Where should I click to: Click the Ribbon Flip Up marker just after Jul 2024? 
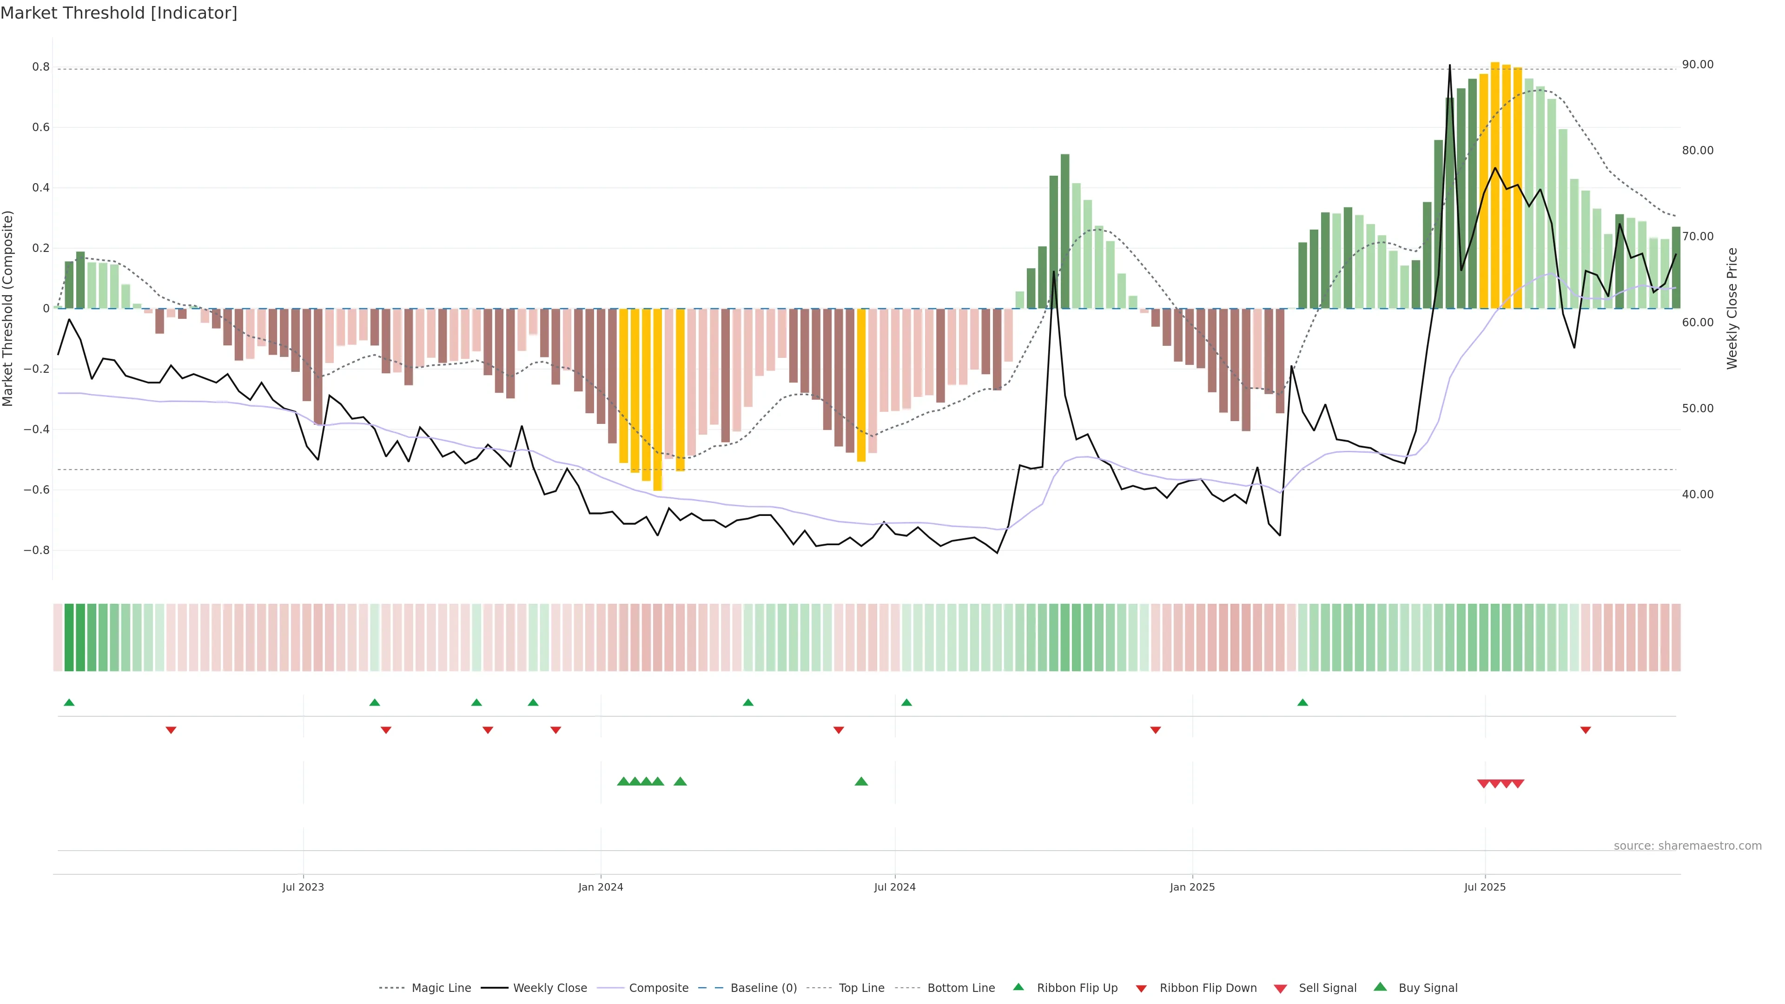pyautogui.click(x=906, y=703)
